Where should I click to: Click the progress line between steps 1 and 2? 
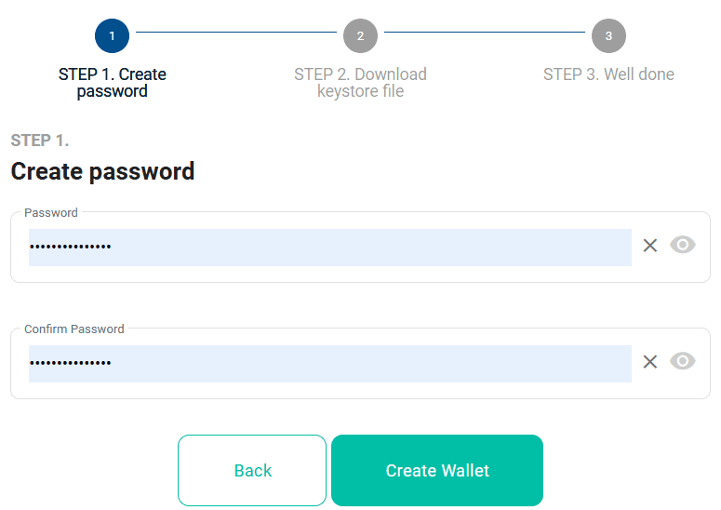tap(235, 33)
